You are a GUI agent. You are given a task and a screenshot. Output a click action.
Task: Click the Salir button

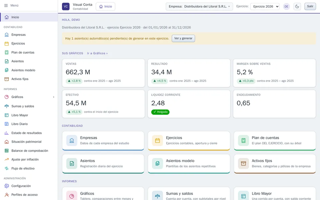(310, 6)
